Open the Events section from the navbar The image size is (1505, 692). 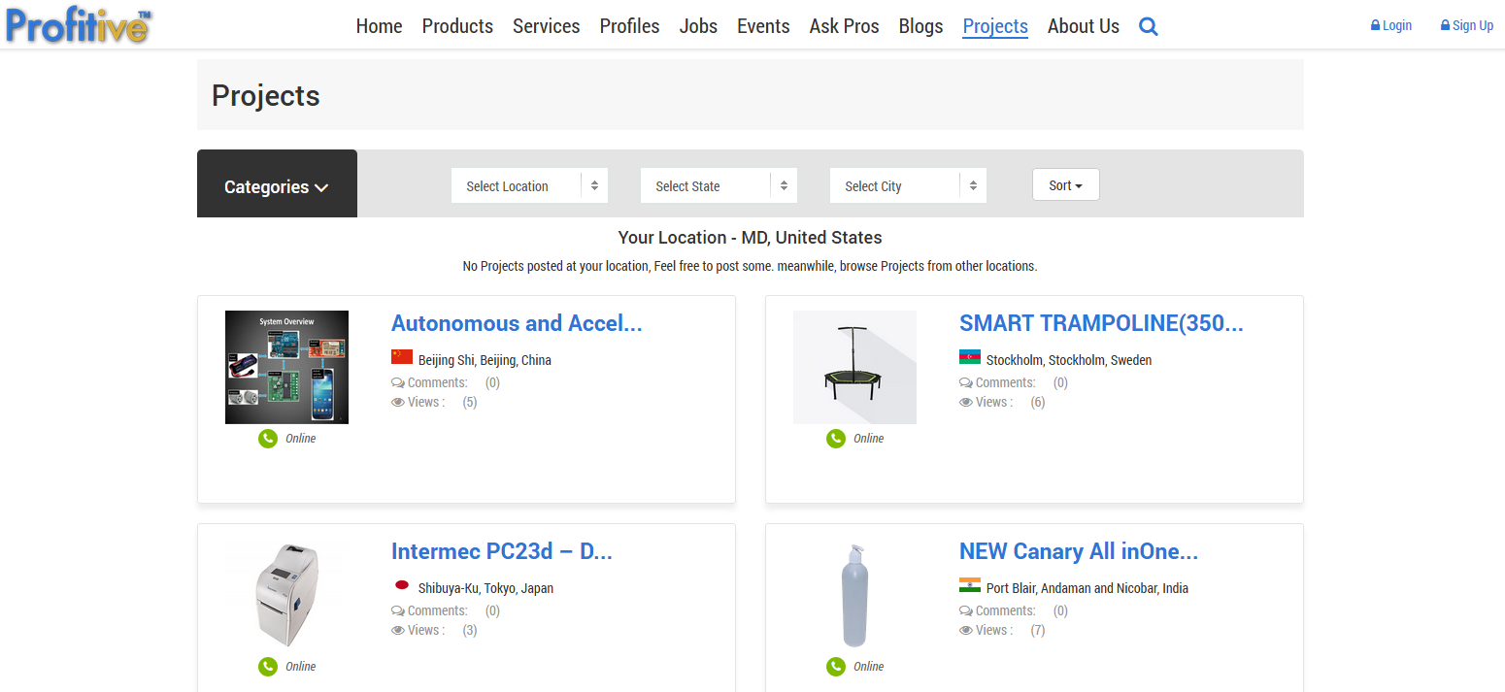763,26
